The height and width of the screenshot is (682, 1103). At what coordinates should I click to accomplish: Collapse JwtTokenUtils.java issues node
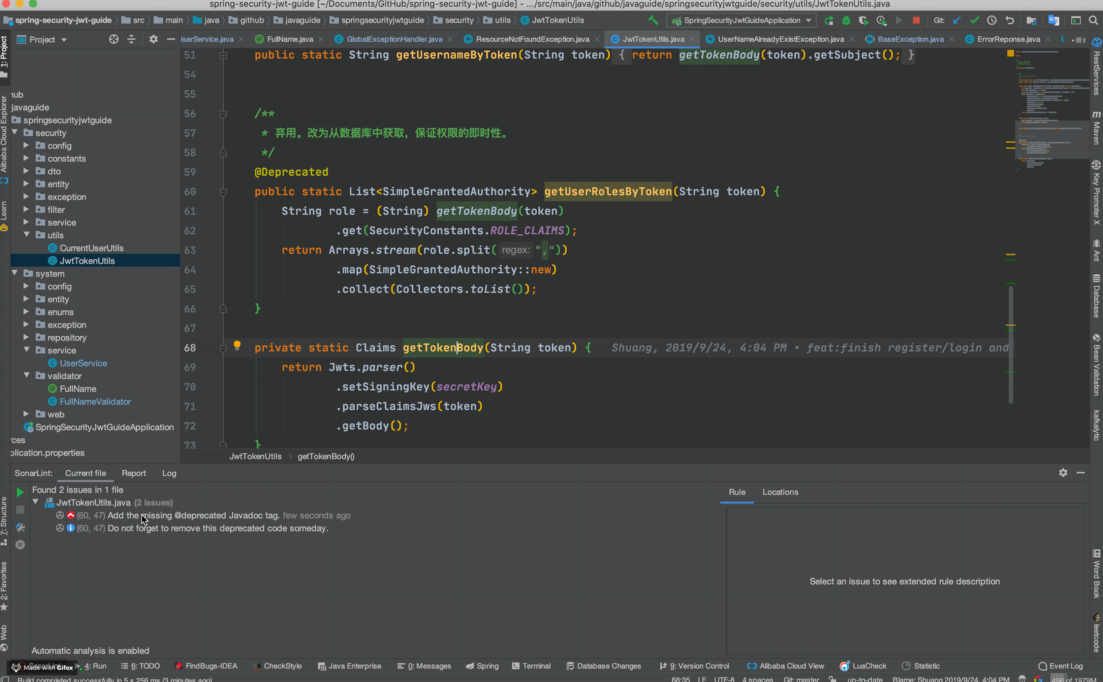point(36,502)
